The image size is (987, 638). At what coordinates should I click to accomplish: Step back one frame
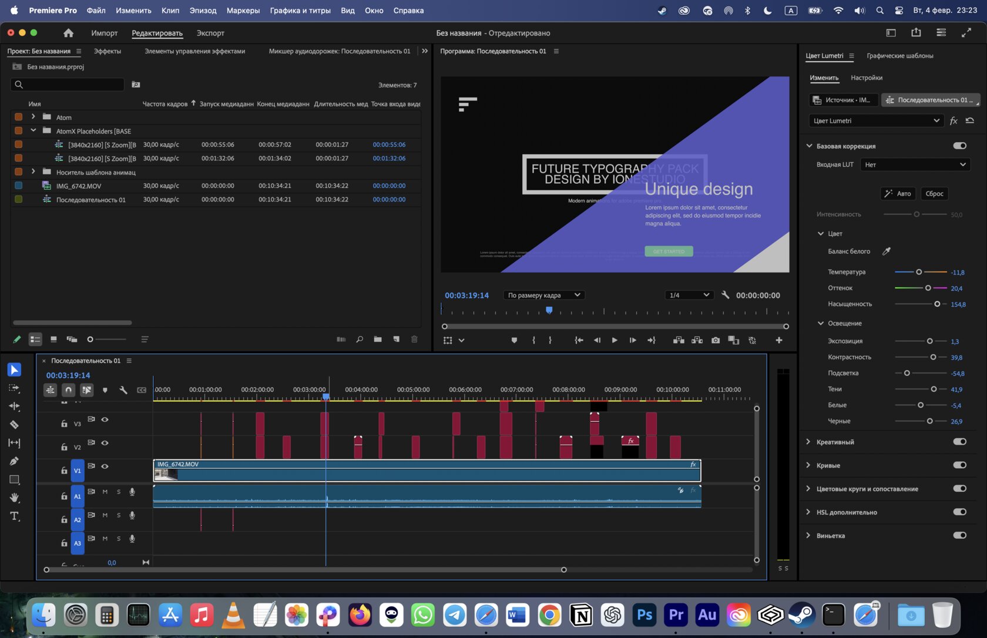(597, 340)
